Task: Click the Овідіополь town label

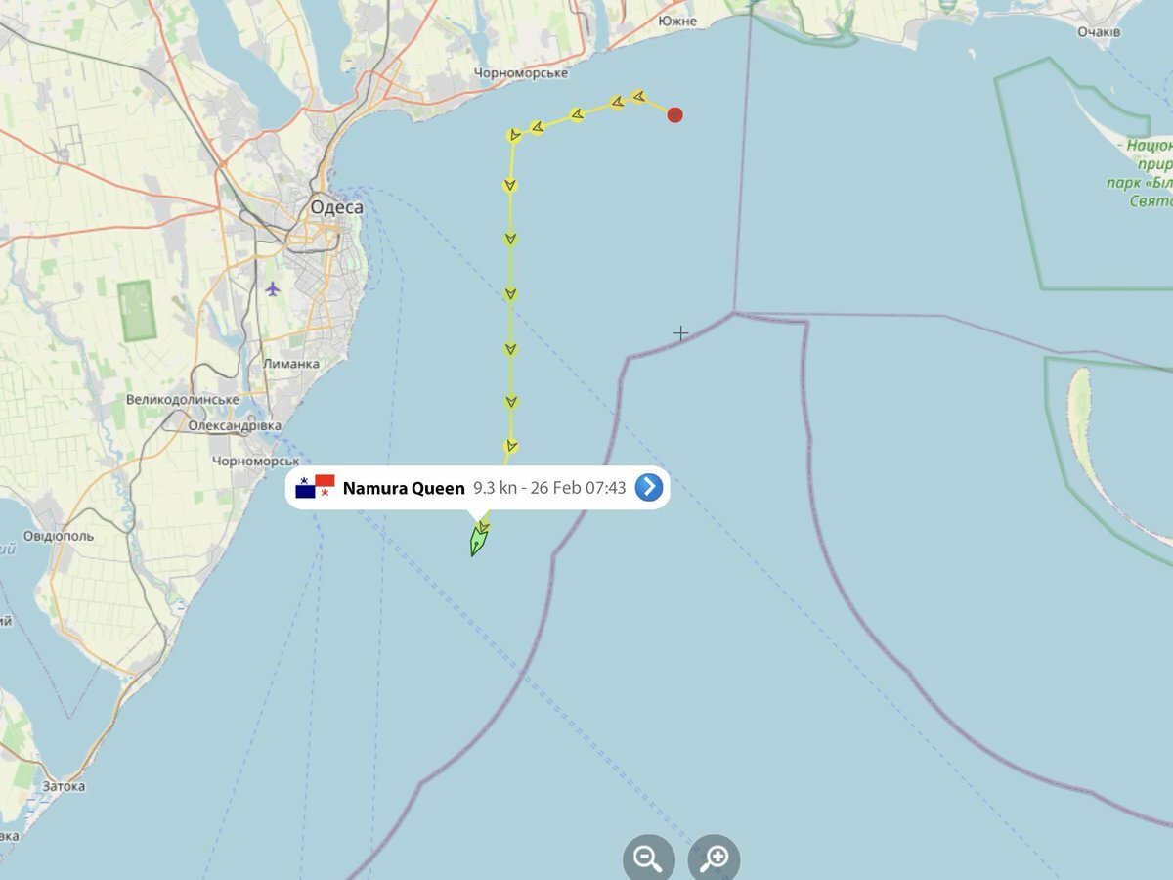Action: (60, 536)
